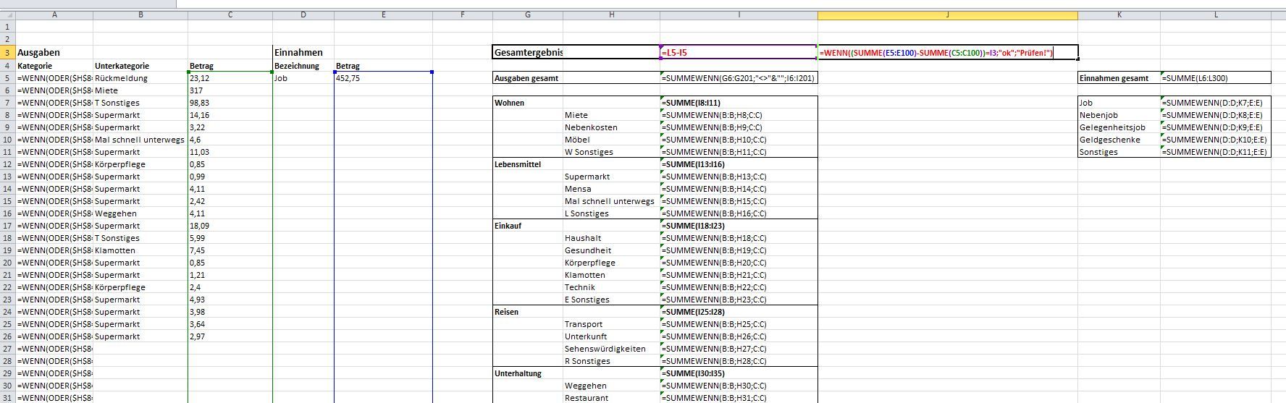This screenshot has height=403, width=1286.
Task: Select the amount cell 14,16
Action: (230, 115)
